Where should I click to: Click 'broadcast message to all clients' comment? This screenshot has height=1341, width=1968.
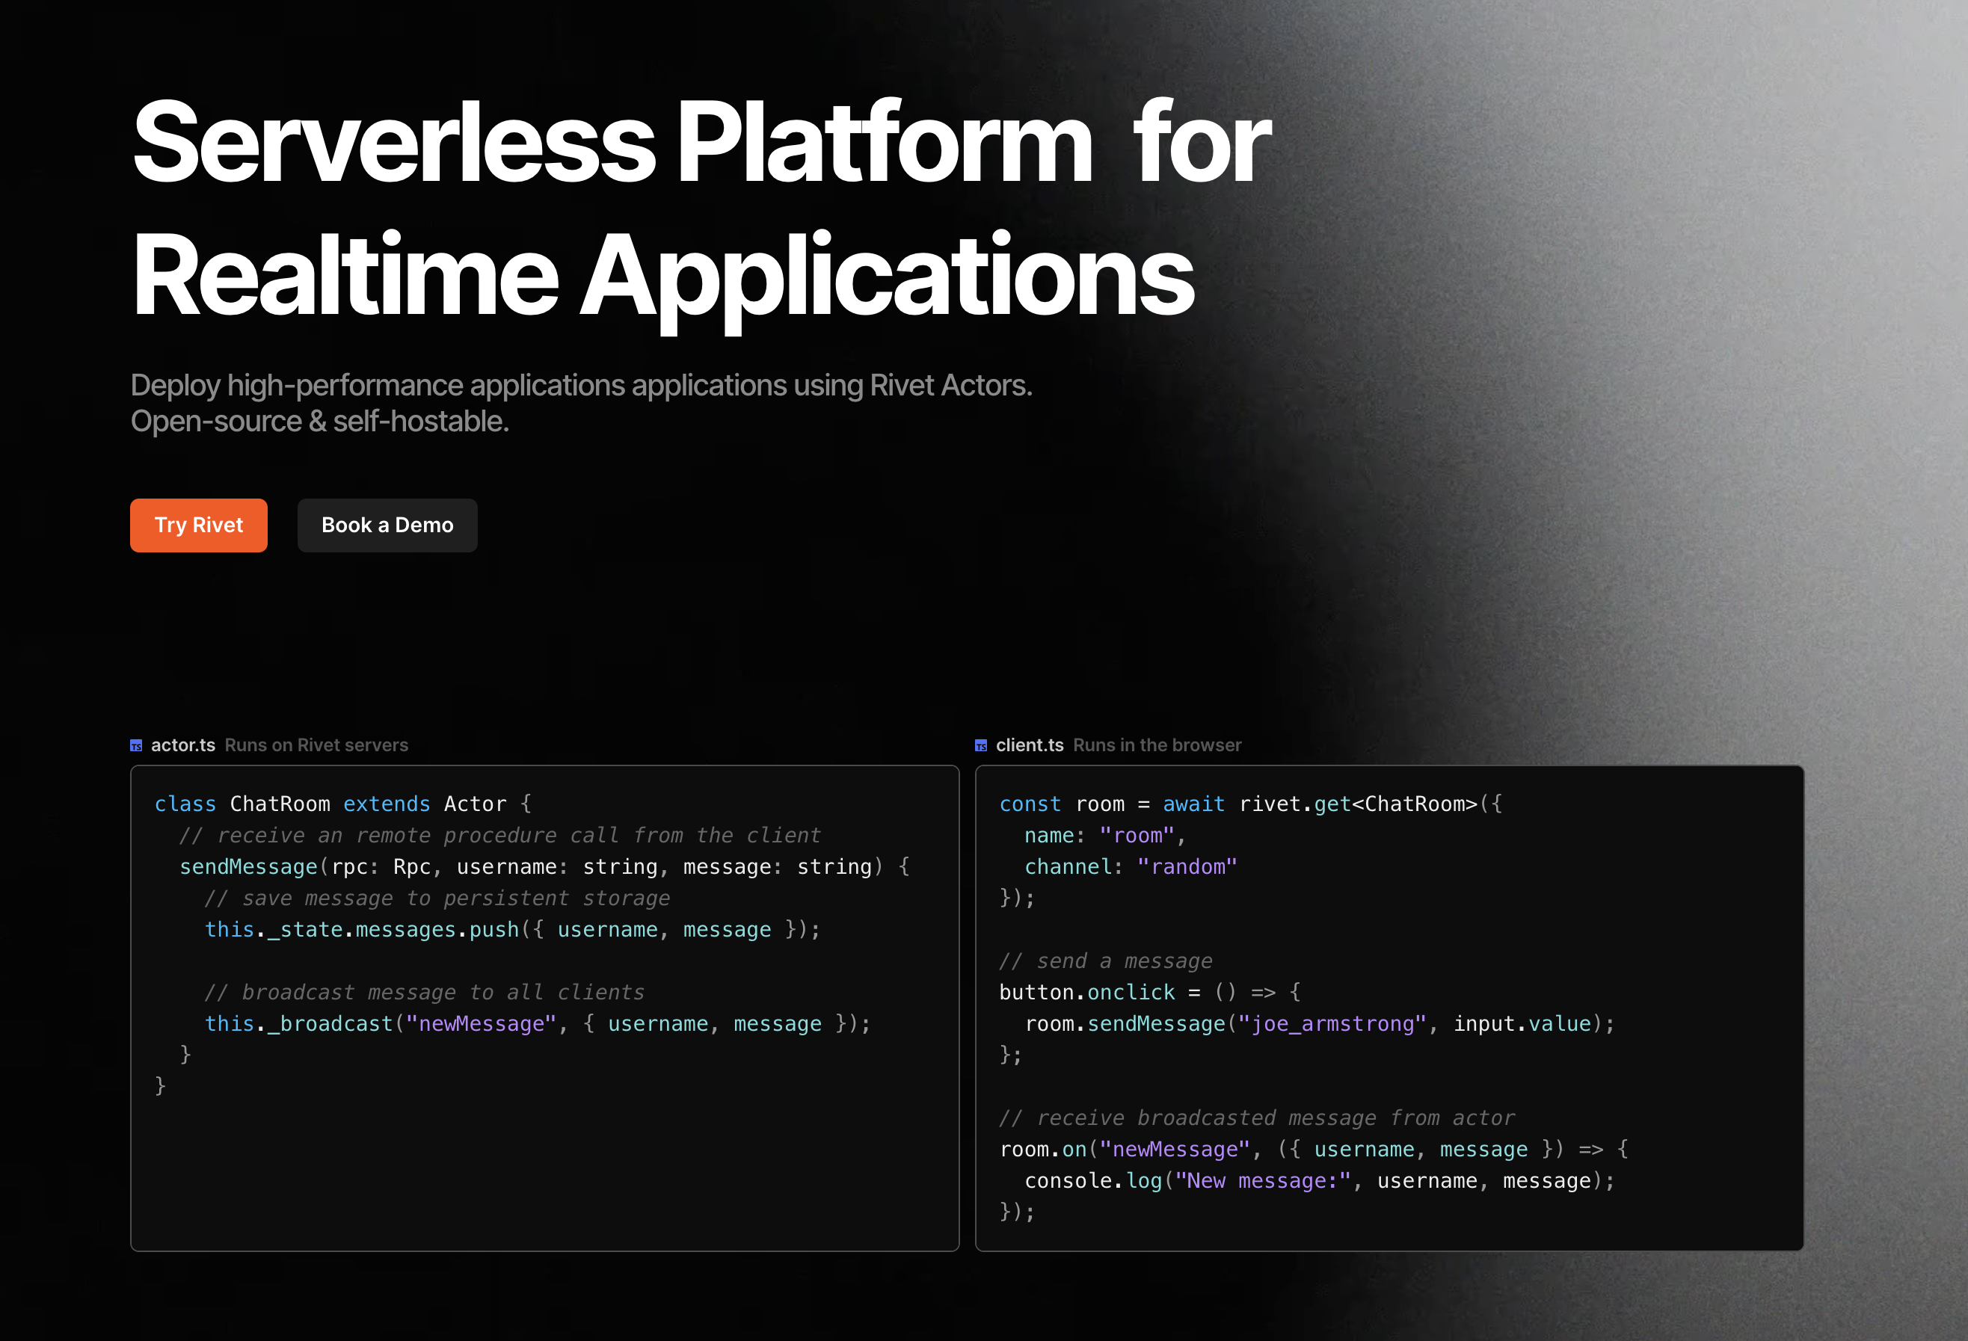(424, 992)
